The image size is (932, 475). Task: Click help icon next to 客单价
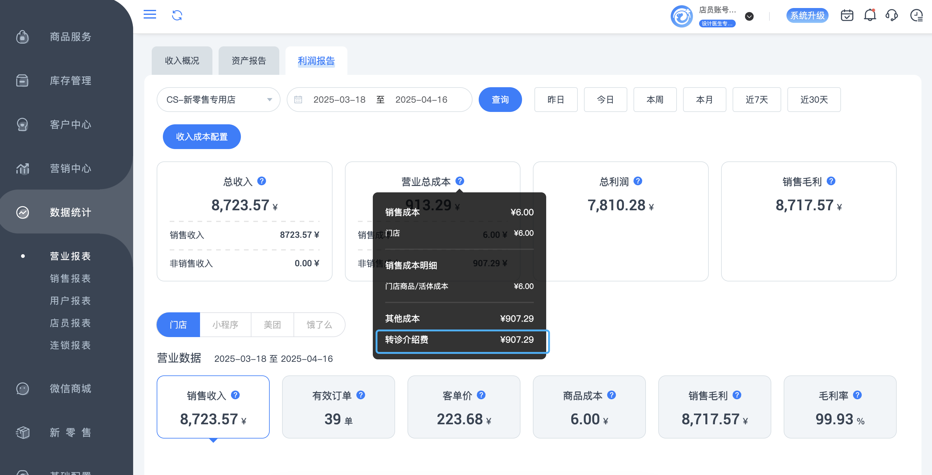[x=481, y=395]
